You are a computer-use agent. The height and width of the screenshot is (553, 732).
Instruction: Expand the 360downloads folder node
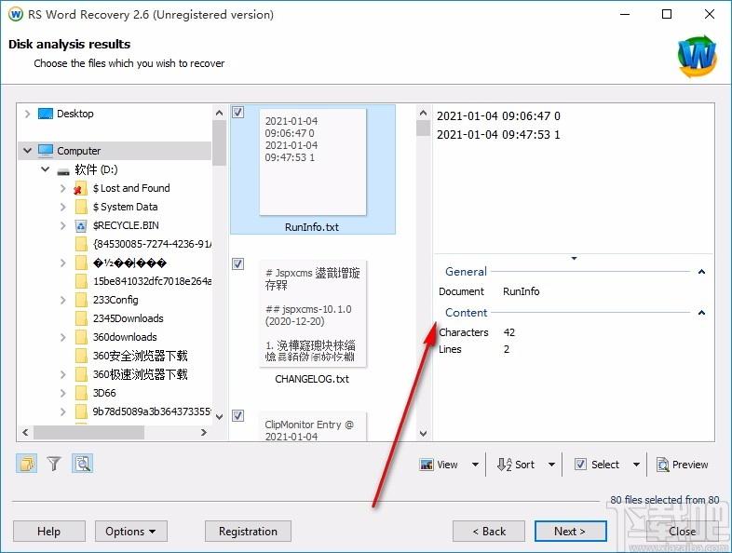tap(62, 337)
